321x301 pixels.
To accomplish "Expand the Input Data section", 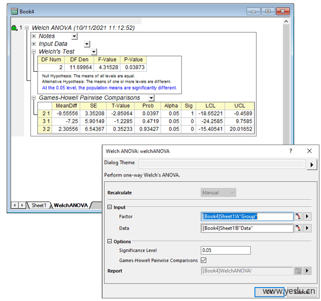I will coord(34,44).
